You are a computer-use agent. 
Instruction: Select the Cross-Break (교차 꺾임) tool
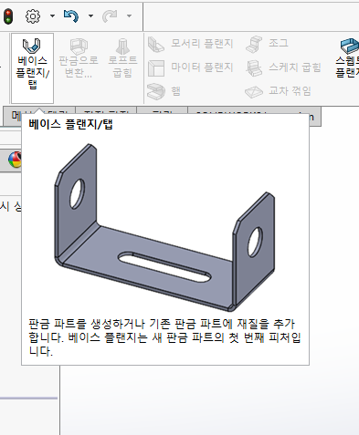click(x=278, y=91)
